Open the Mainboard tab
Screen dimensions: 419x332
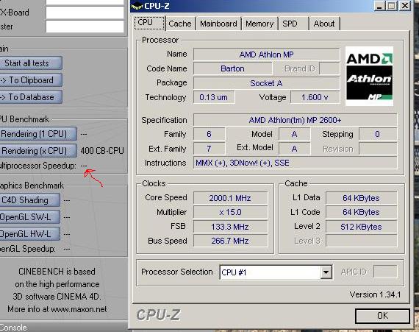(218, 24)
